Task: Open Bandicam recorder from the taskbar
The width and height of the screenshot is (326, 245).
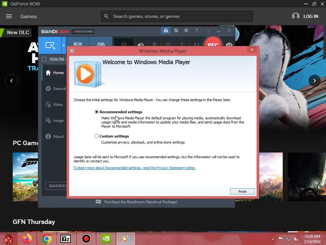Action: [x=86, y=239]
